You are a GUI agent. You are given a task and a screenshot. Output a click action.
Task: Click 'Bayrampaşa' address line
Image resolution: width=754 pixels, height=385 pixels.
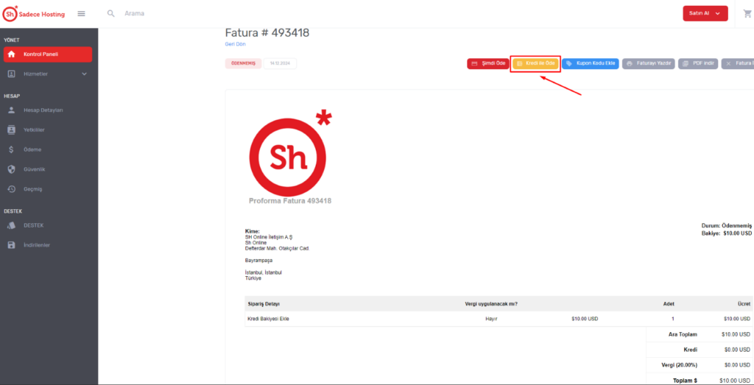pos(258,261)
